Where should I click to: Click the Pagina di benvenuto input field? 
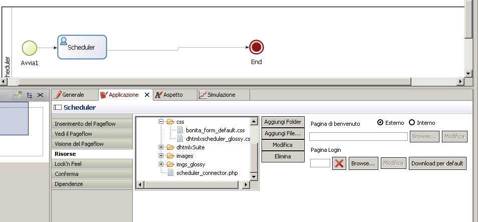click(359, 137)
